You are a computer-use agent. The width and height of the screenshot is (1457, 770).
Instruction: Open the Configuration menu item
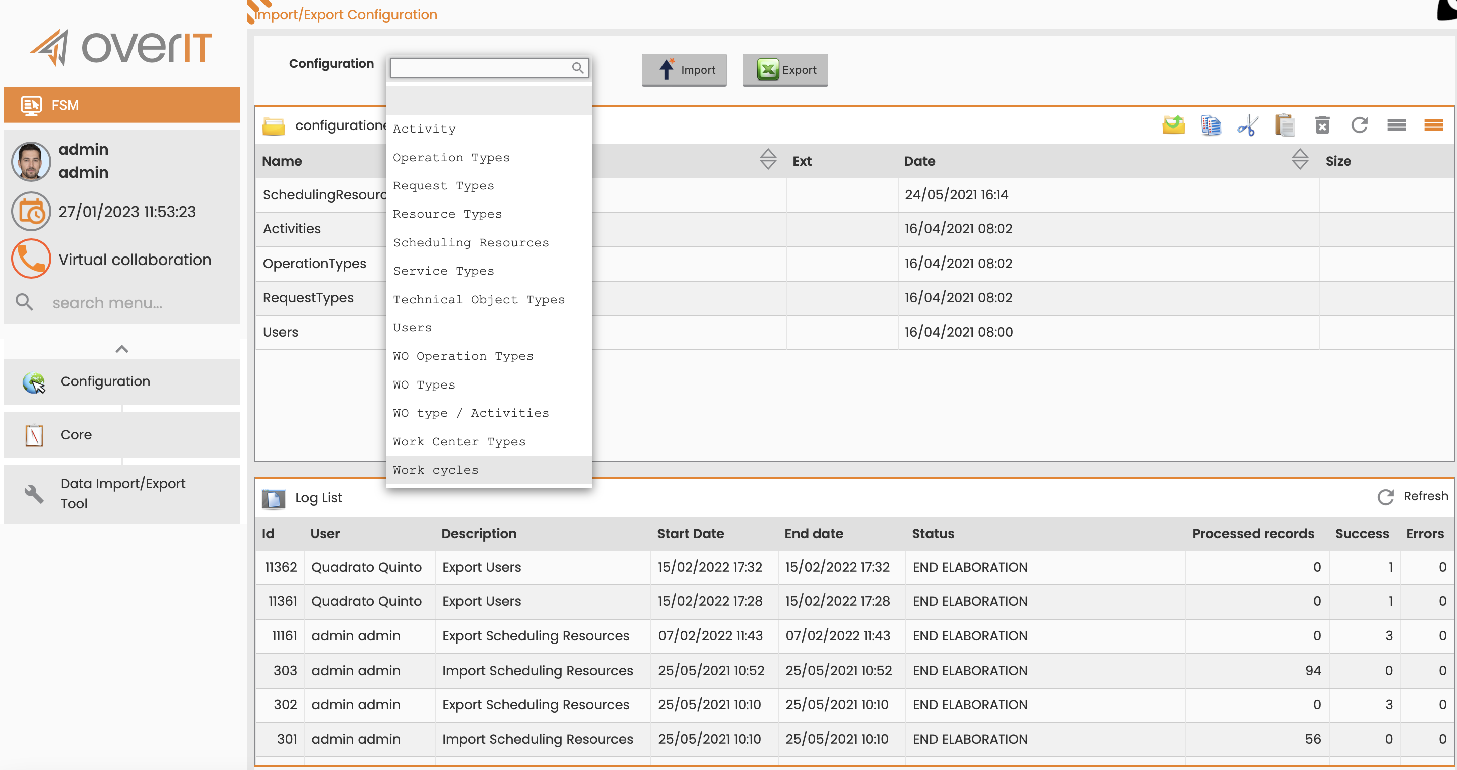(x=121, y=382)
